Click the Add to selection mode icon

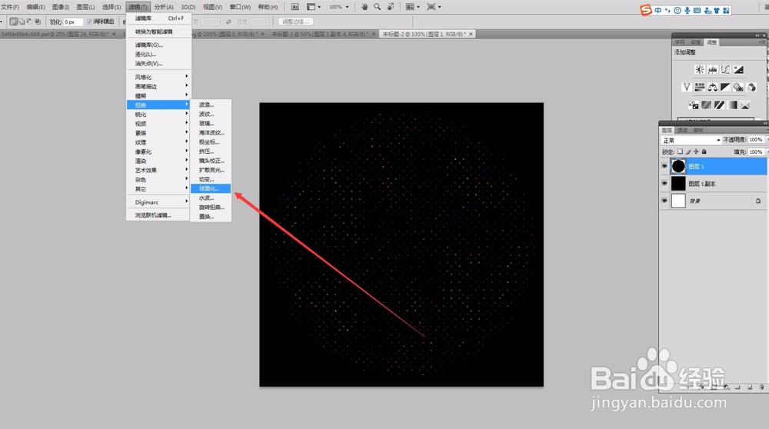tap(22, 22)
